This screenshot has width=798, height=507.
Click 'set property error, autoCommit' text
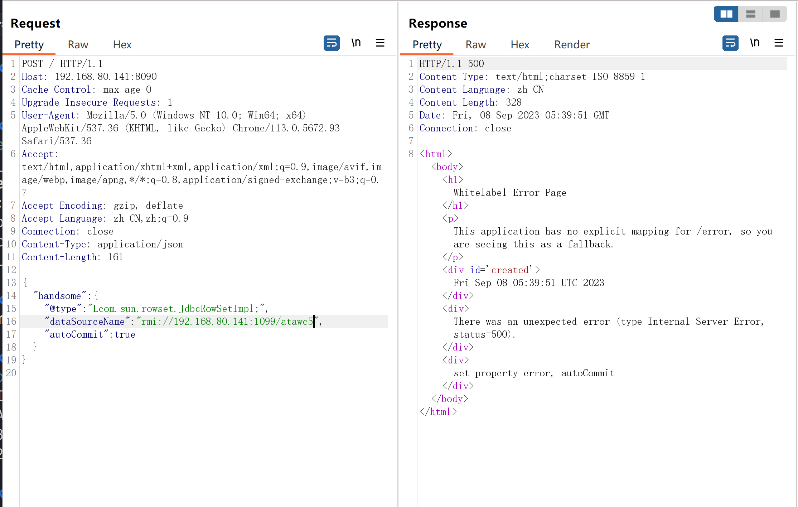click(x=534, y=373)
